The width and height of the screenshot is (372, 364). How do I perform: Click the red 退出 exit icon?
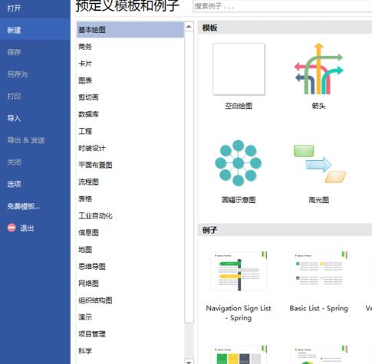(x=12, y=228)
